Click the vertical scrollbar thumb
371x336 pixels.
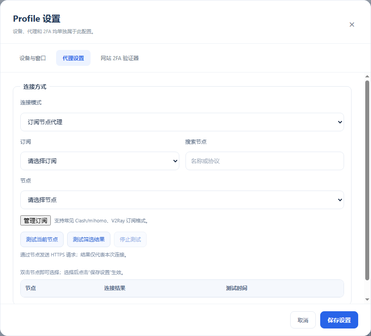[367, 180]
